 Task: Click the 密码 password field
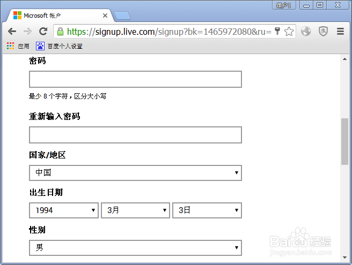135,79
